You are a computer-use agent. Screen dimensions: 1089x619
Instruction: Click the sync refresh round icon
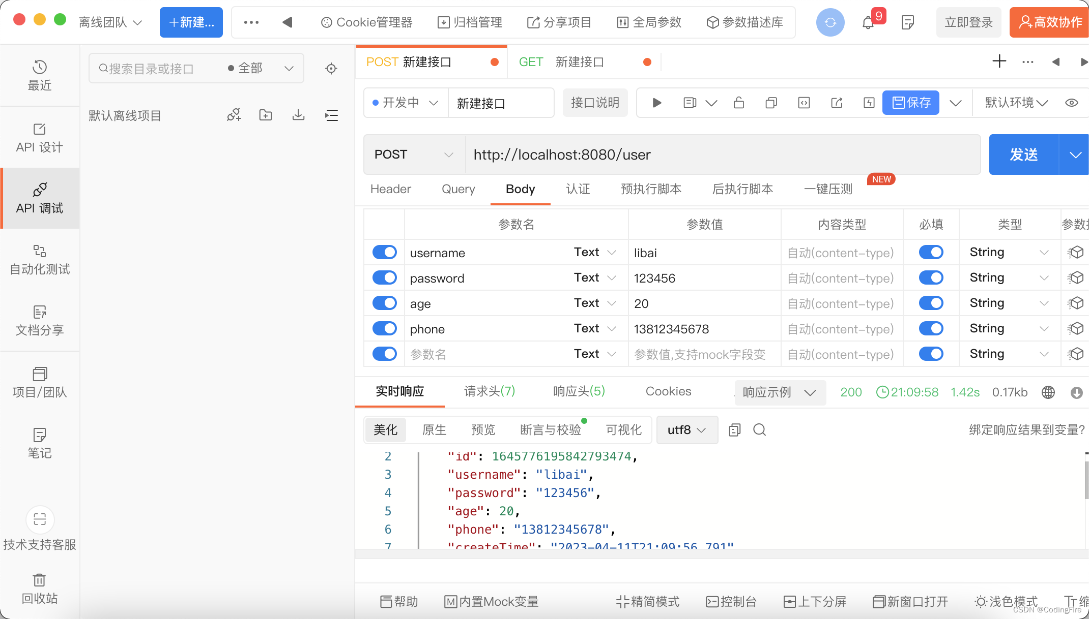click(x=830, y=22)
